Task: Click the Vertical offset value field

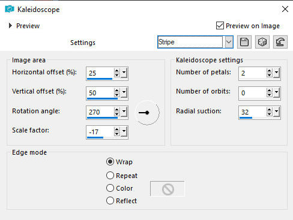Action: pos(100,93)
